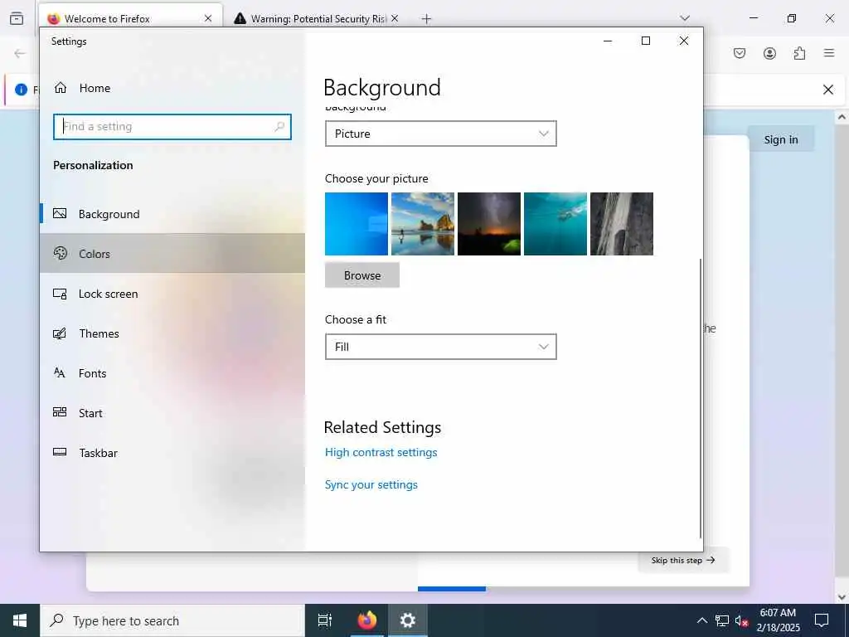Choose the night sky tent wallpaper
The image size is (849, 637).
click(489, 224)
